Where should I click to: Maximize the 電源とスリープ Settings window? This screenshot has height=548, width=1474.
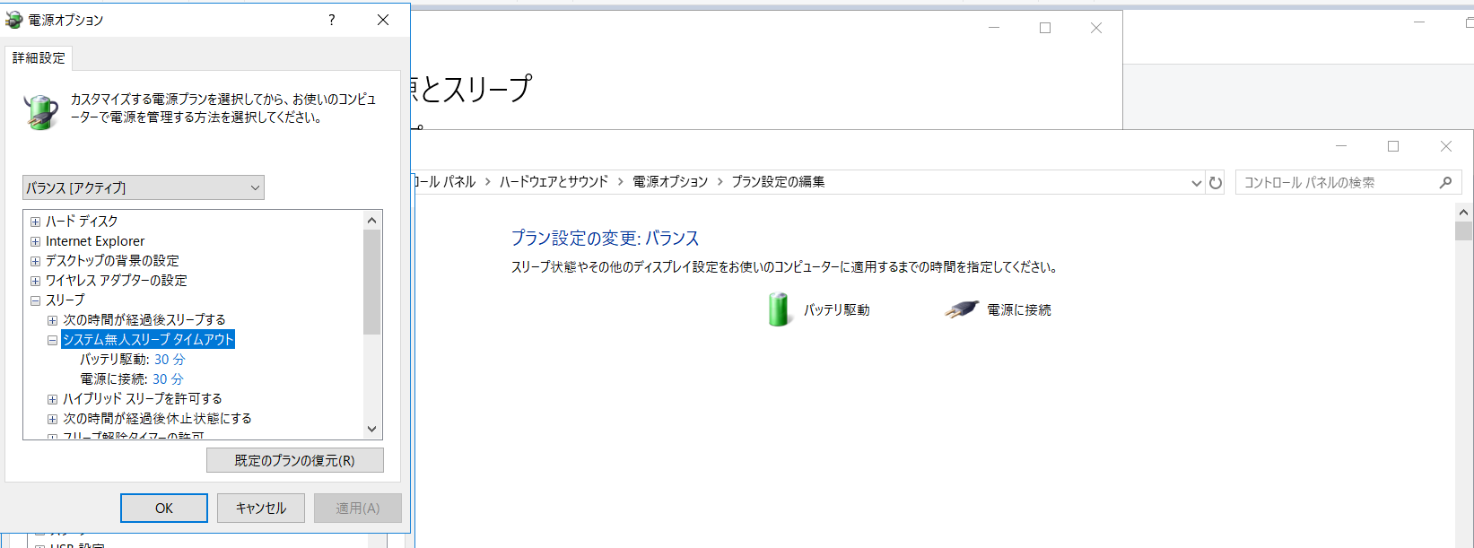1045,28
